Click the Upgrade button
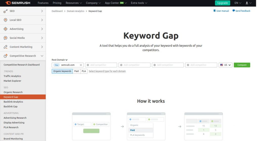 [x=222, y=3]
